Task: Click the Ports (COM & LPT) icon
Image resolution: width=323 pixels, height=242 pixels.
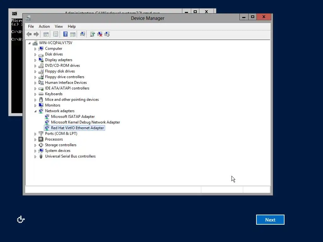Action: tap(41, 134)
